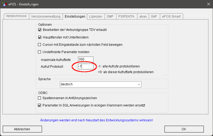Toggle Hauptfenster mit Unterfenstern checkbox
213x136 pixels.
click(40, 37)
